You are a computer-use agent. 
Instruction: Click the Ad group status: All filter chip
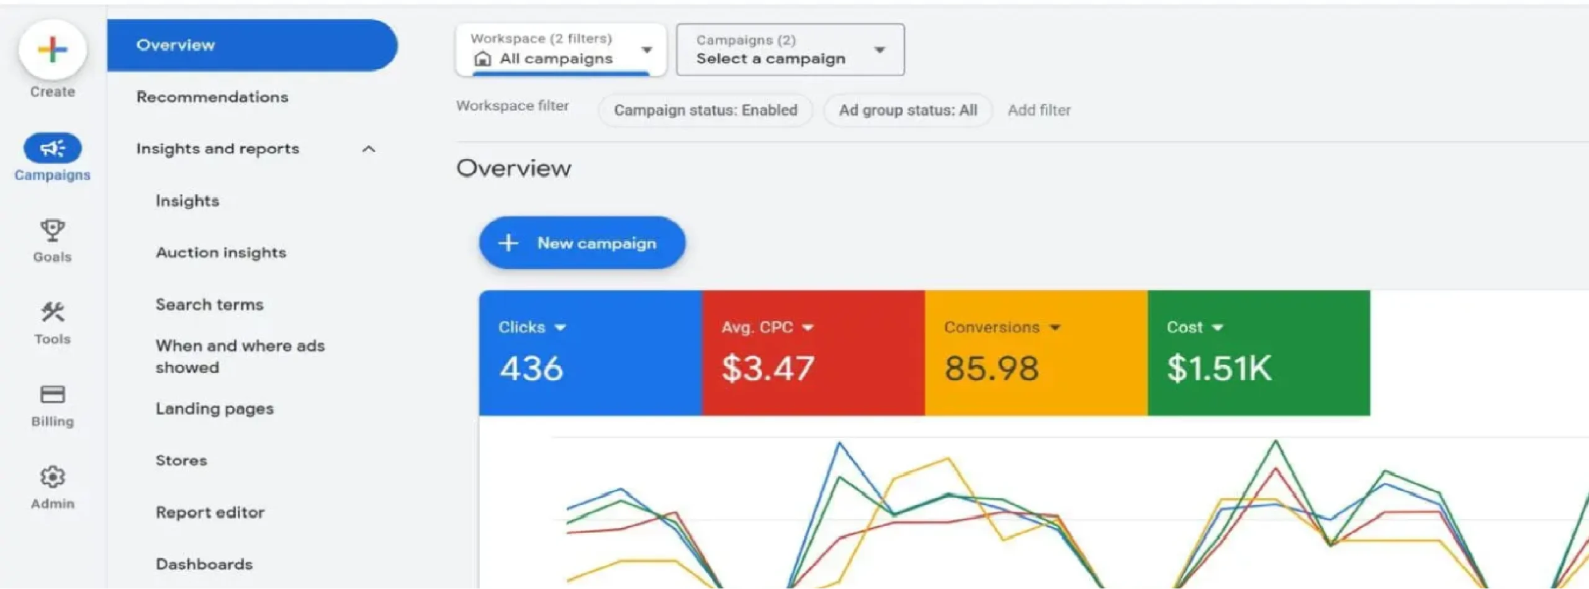coord(907,110)
